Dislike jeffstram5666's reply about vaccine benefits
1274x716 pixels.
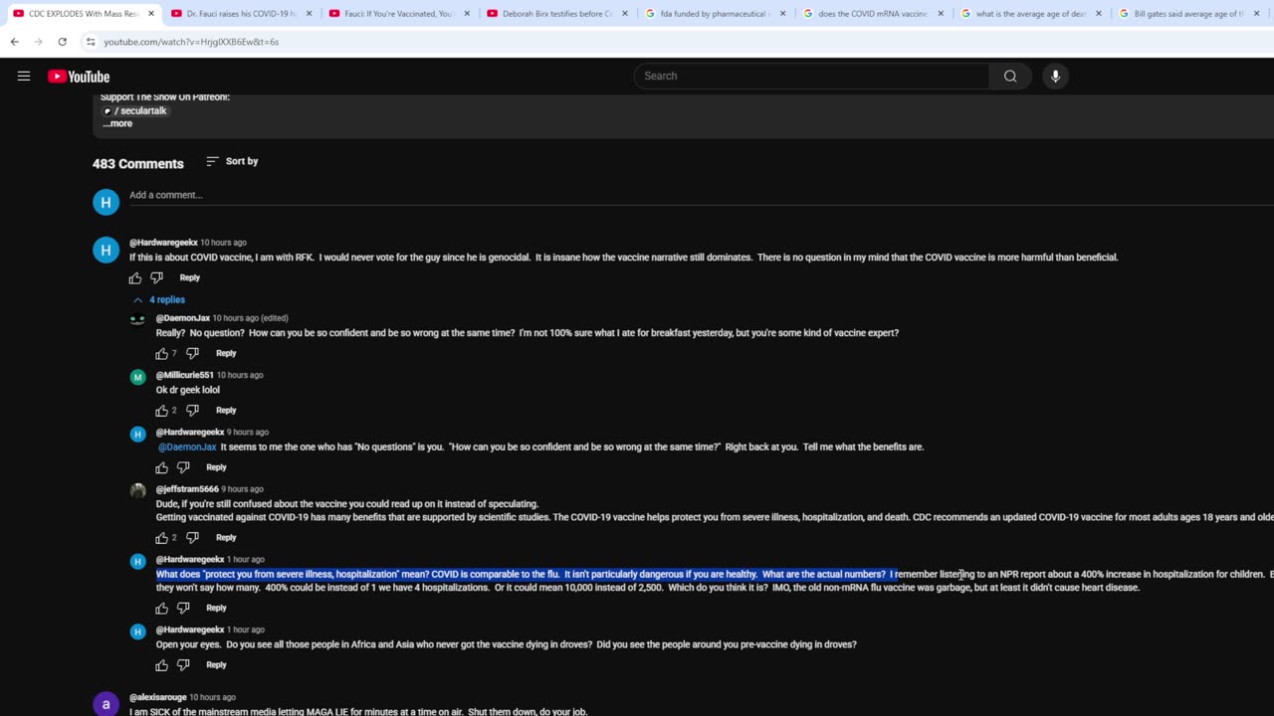193,538
